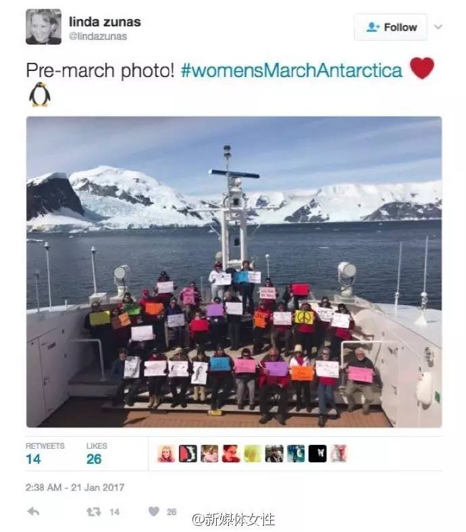View the list of 26 likes
The image size is (466, 532).
97,454
